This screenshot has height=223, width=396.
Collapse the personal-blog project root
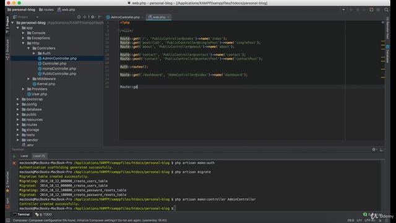12,23
